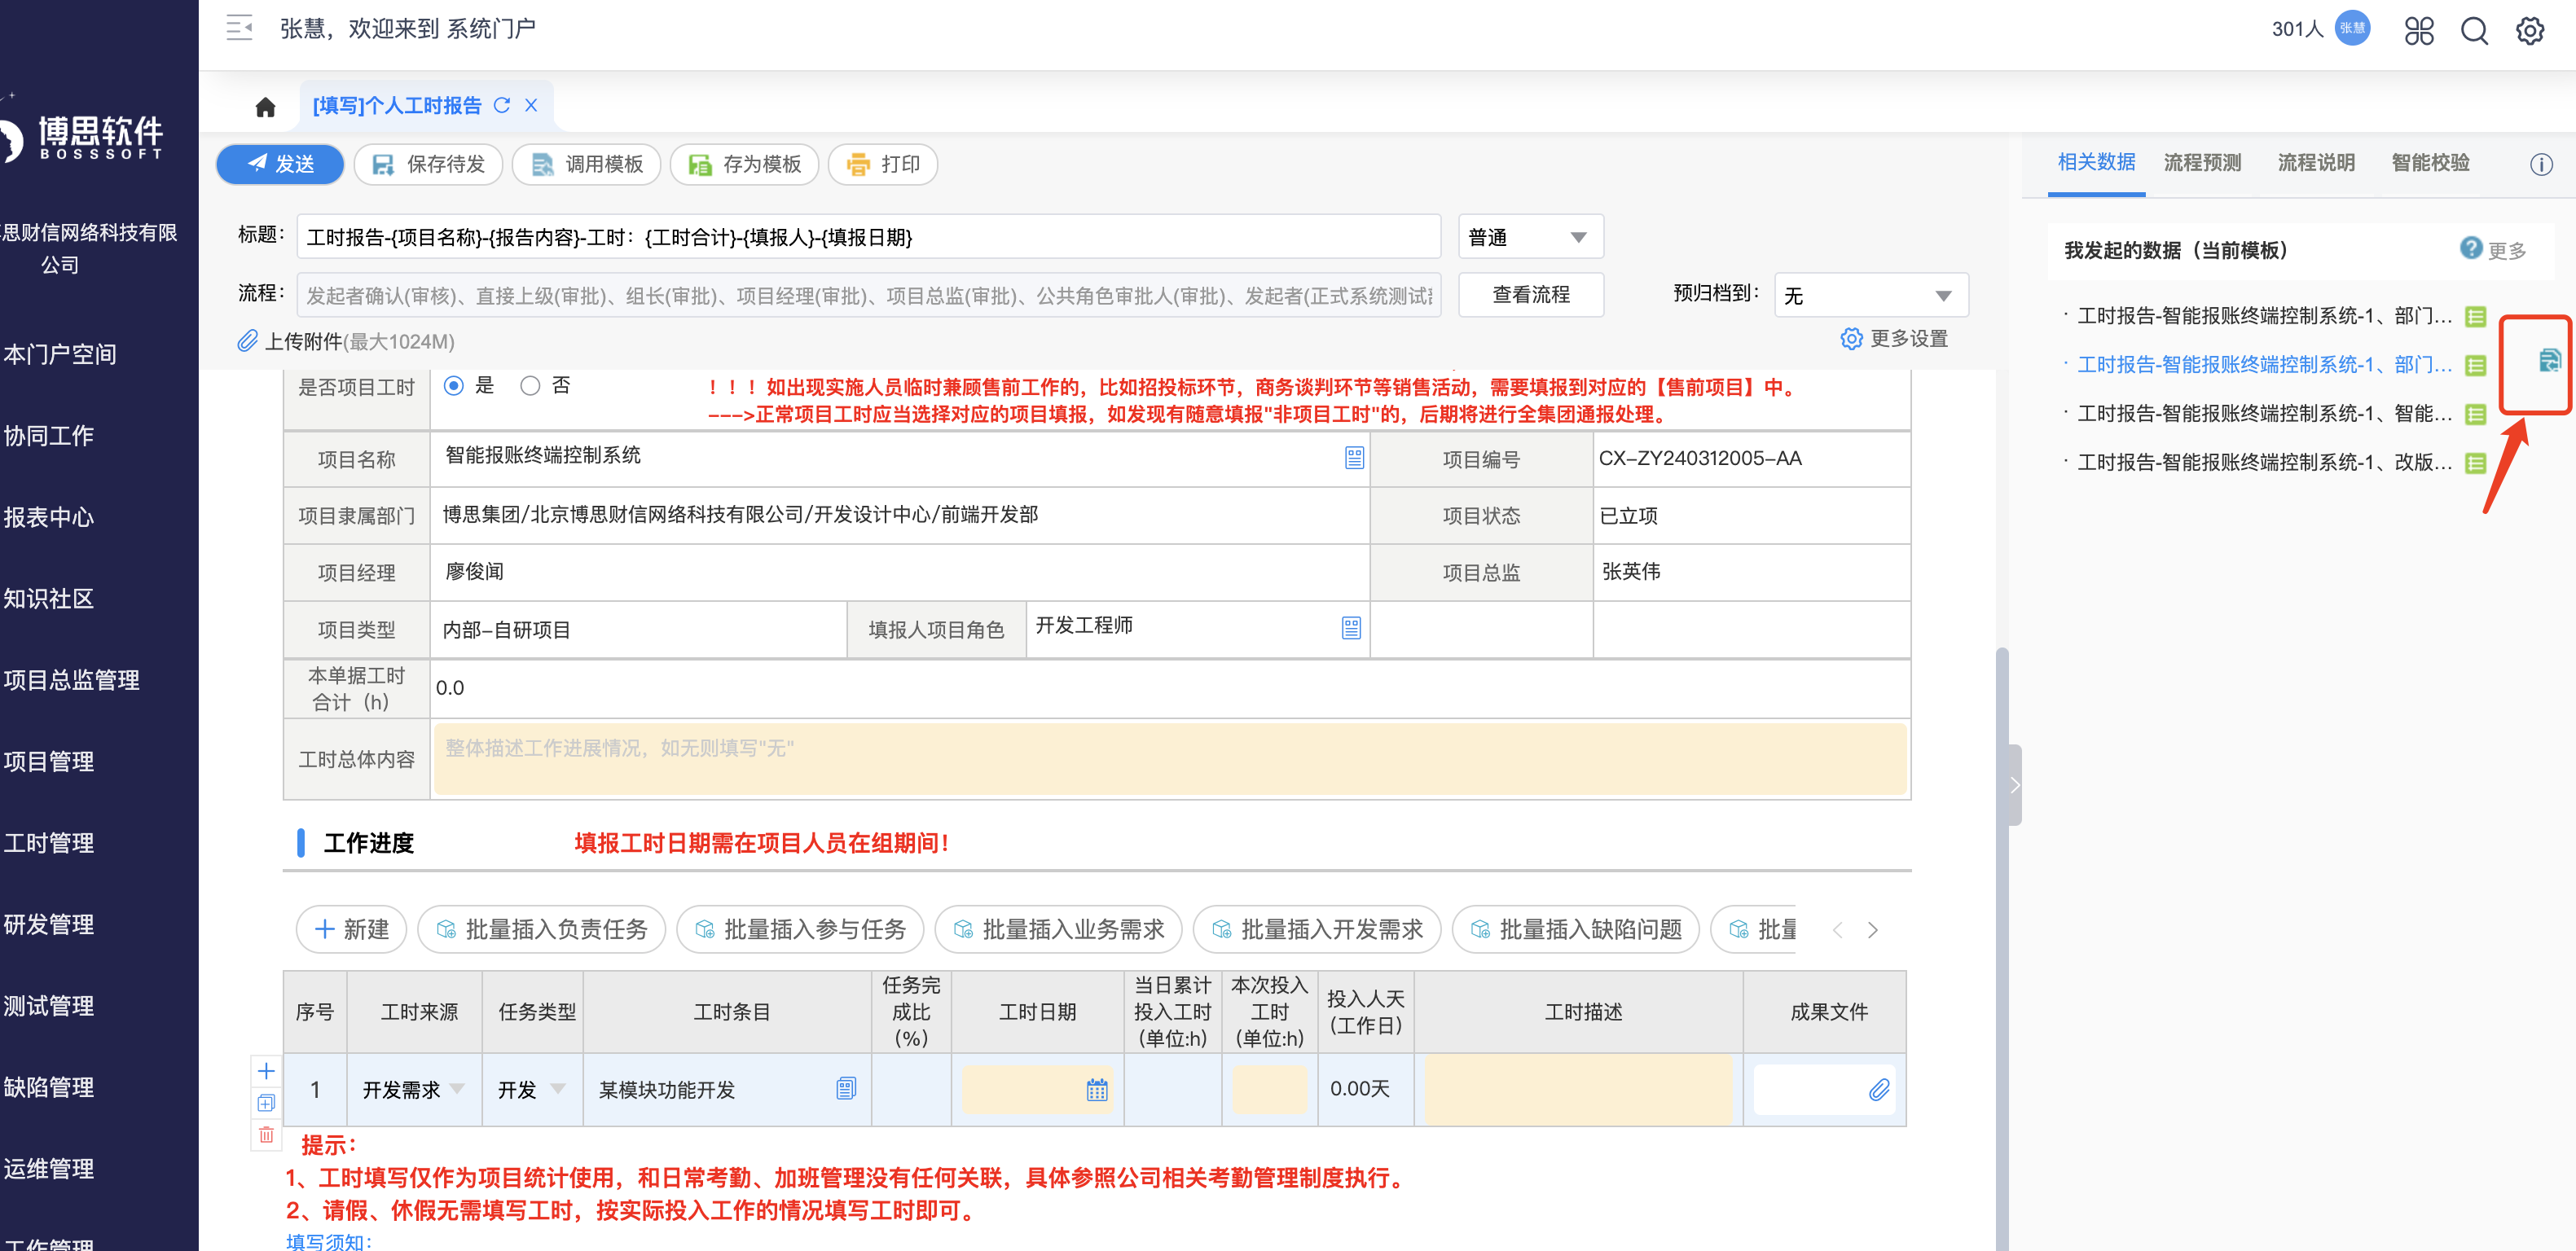Open 缺陷管理 in sidebar
The image size is (2576, 1251).
[x=49, y=1088]
